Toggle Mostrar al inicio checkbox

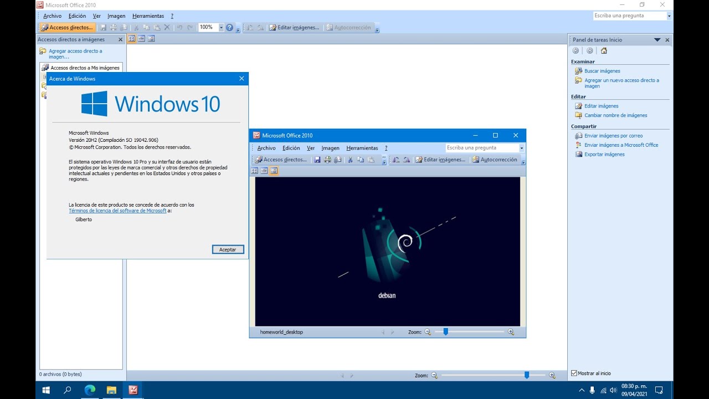pyautogui.click(x=574, y=374)
